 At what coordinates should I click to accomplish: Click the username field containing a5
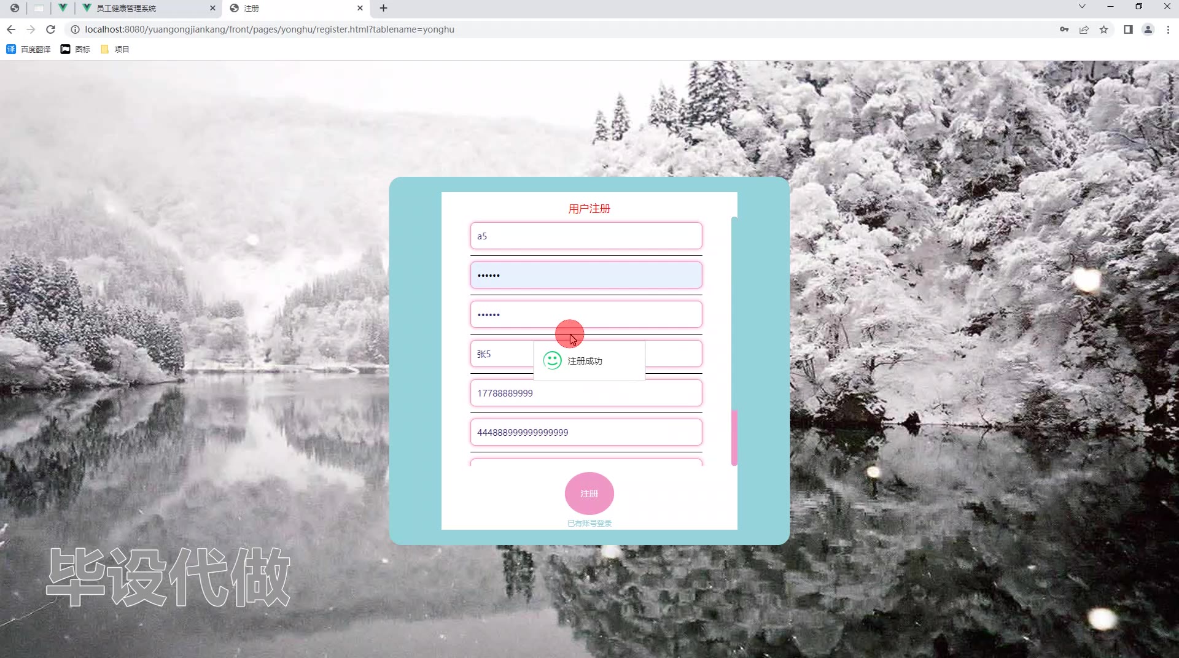click(586, 236)
